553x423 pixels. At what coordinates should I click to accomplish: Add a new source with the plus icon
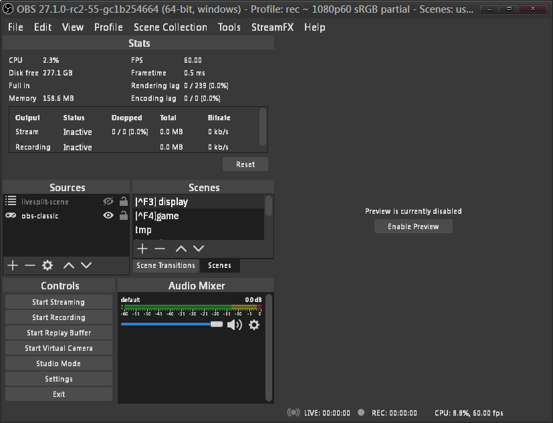[12, 265]
